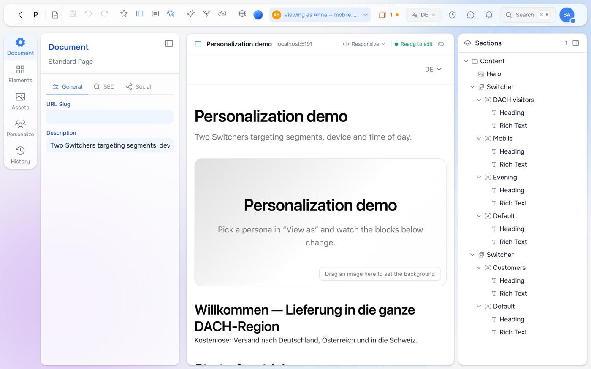Image resolution: width=591 pixels, height=369 pixels.
Task: Click the back arrow in the top toolbar
Action: (x=20, y=15)
